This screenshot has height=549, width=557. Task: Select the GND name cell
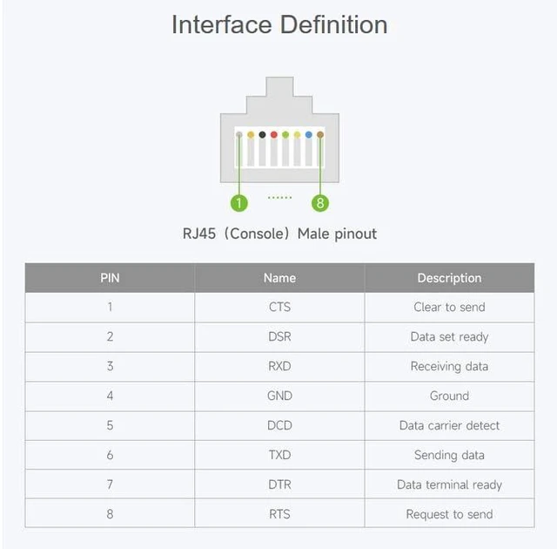pos(279,396)
